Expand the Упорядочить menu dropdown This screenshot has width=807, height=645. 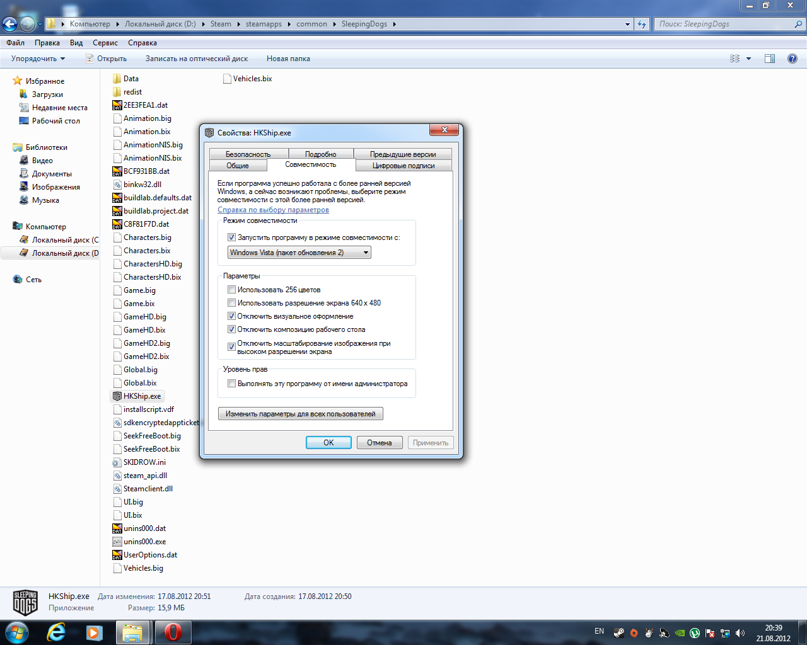pos(38,59)
